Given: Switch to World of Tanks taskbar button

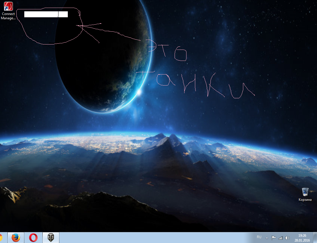Looking at the screenshot, I should pyautogui.click(x=51, y=237).
